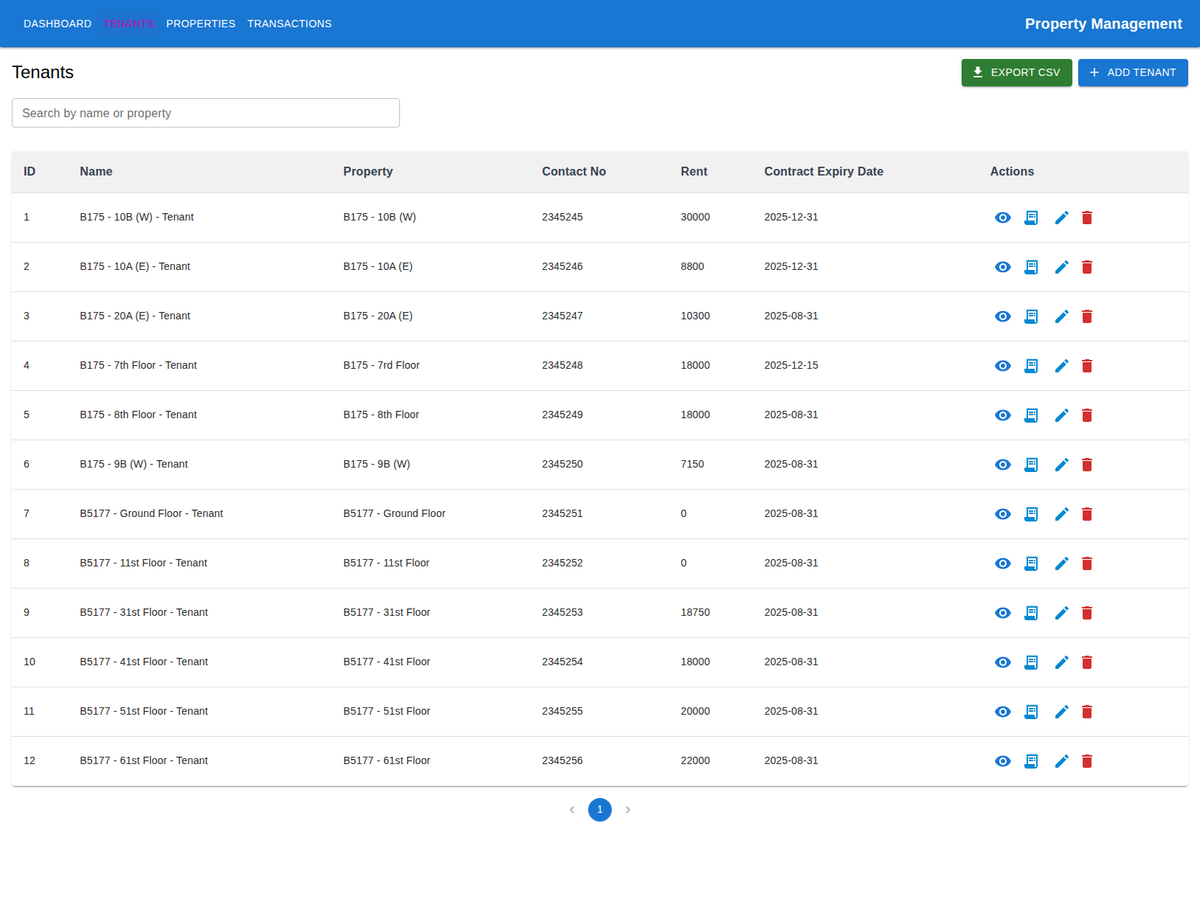Click the ADD TENANT button
Screen dimensions: 1200x902
click(1133, 72)
